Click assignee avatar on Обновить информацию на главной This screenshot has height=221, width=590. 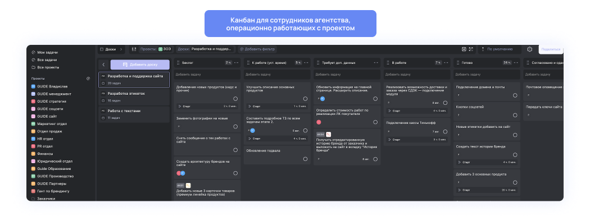click(x=323, y=99)
